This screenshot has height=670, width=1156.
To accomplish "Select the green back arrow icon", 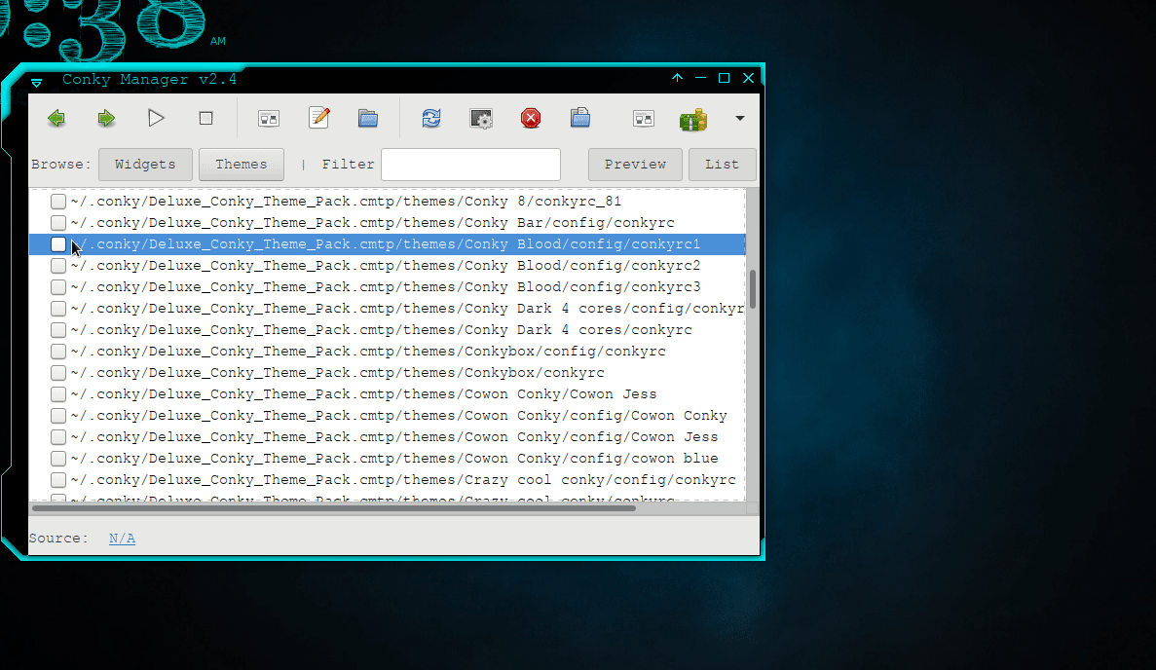I will click(56, 118).
